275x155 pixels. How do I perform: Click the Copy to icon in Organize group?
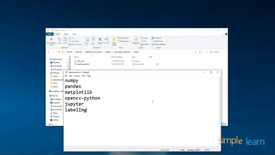(x=93, y=39)
